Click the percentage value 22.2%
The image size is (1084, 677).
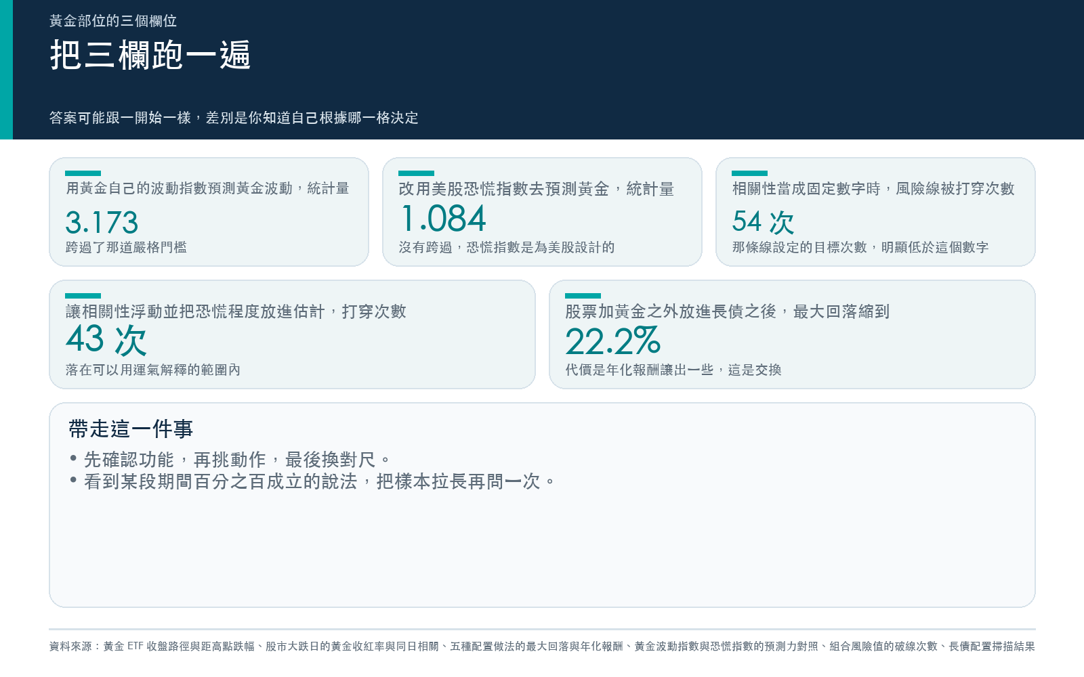coord(612,341)
